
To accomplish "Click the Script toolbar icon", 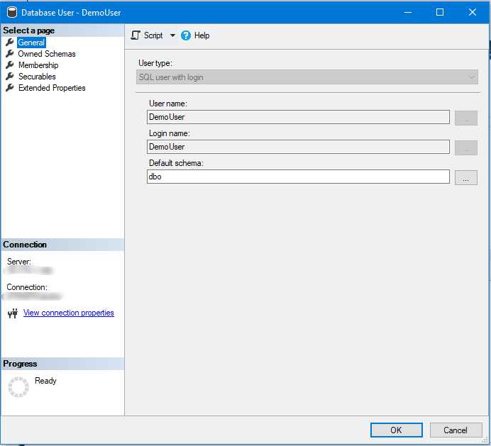I will [136, 35].
